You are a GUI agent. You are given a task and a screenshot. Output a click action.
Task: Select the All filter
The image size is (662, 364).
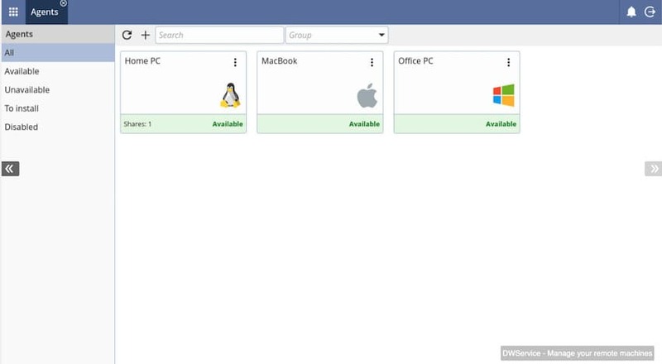click(x=57, y=53)
